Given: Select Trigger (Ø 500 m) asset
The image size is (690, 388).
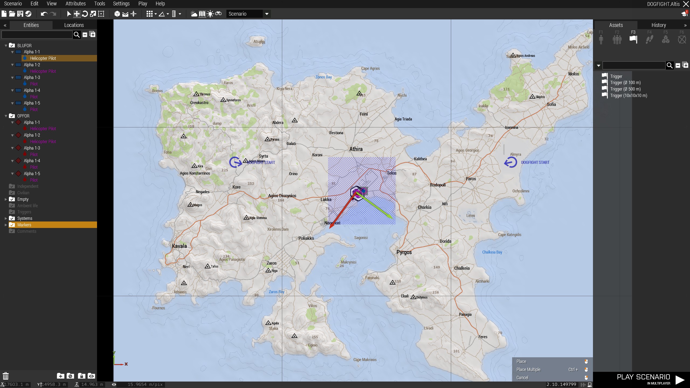Looking at the screenshot, I should pyautogui.click(x=625, y=89).
